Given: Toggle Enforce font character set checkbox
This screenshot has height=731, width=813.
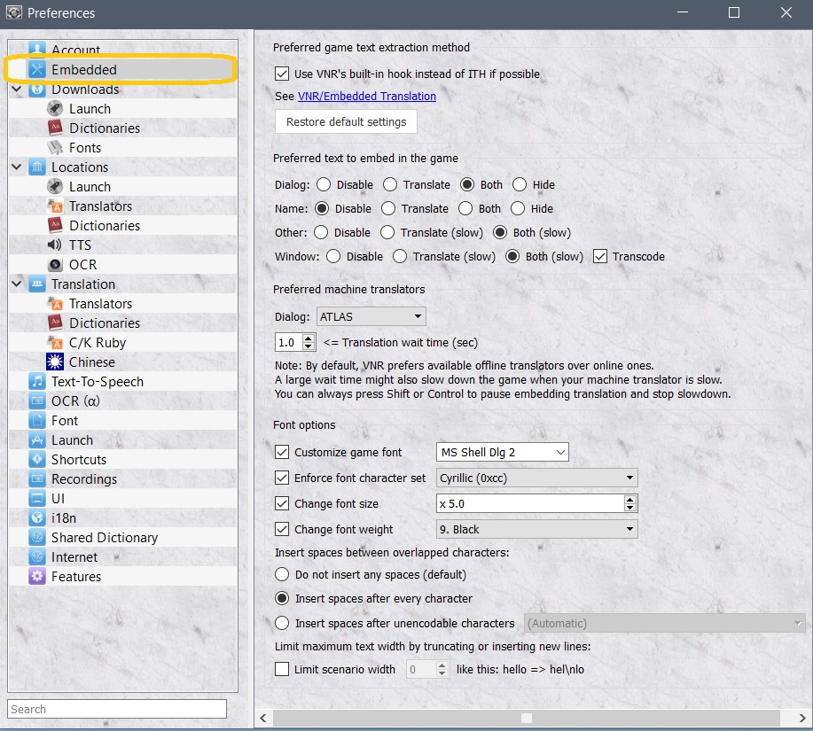Looking at the screenshot, I should (282, 478).
